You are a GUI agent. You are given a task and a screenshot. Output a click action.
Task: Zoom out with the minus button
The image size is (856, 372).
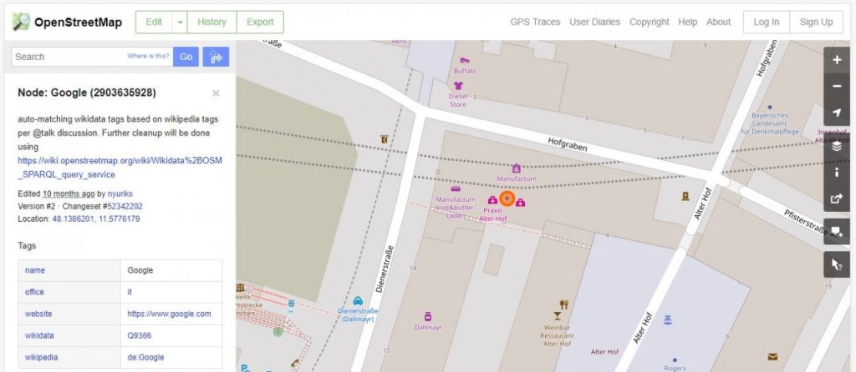(x=836, y=87)
